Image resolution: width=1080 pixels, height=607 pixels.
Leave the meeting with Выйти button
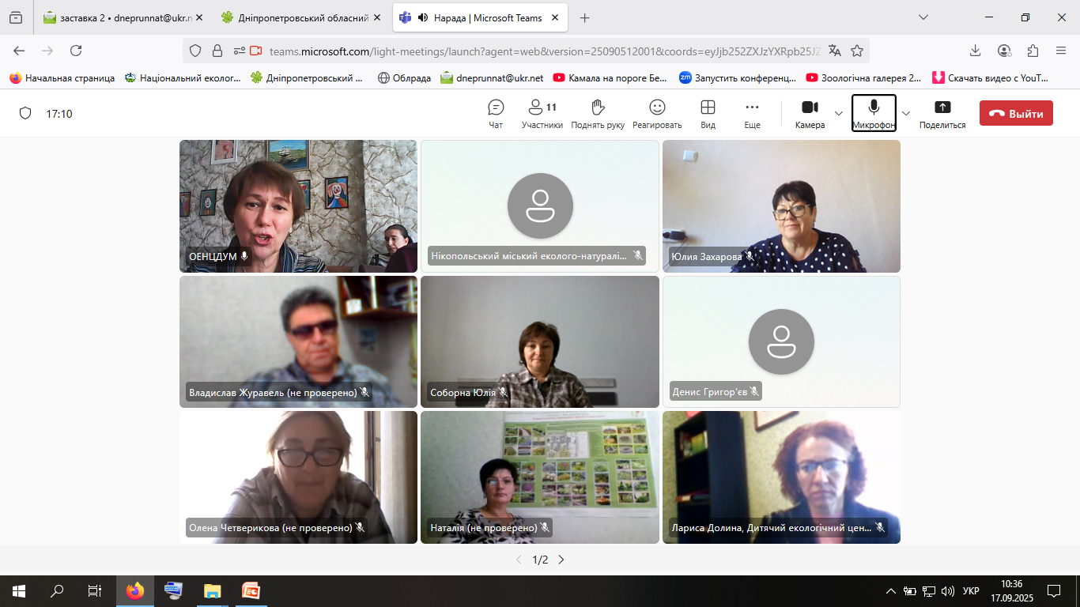[1016, 114]
